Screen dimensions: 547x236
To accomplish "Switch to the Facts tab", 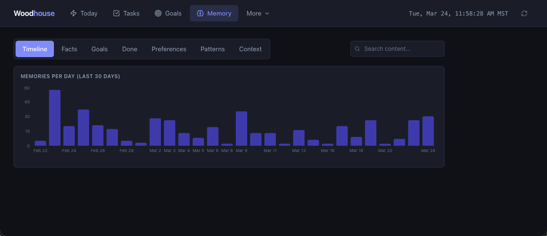I will 69,49.
